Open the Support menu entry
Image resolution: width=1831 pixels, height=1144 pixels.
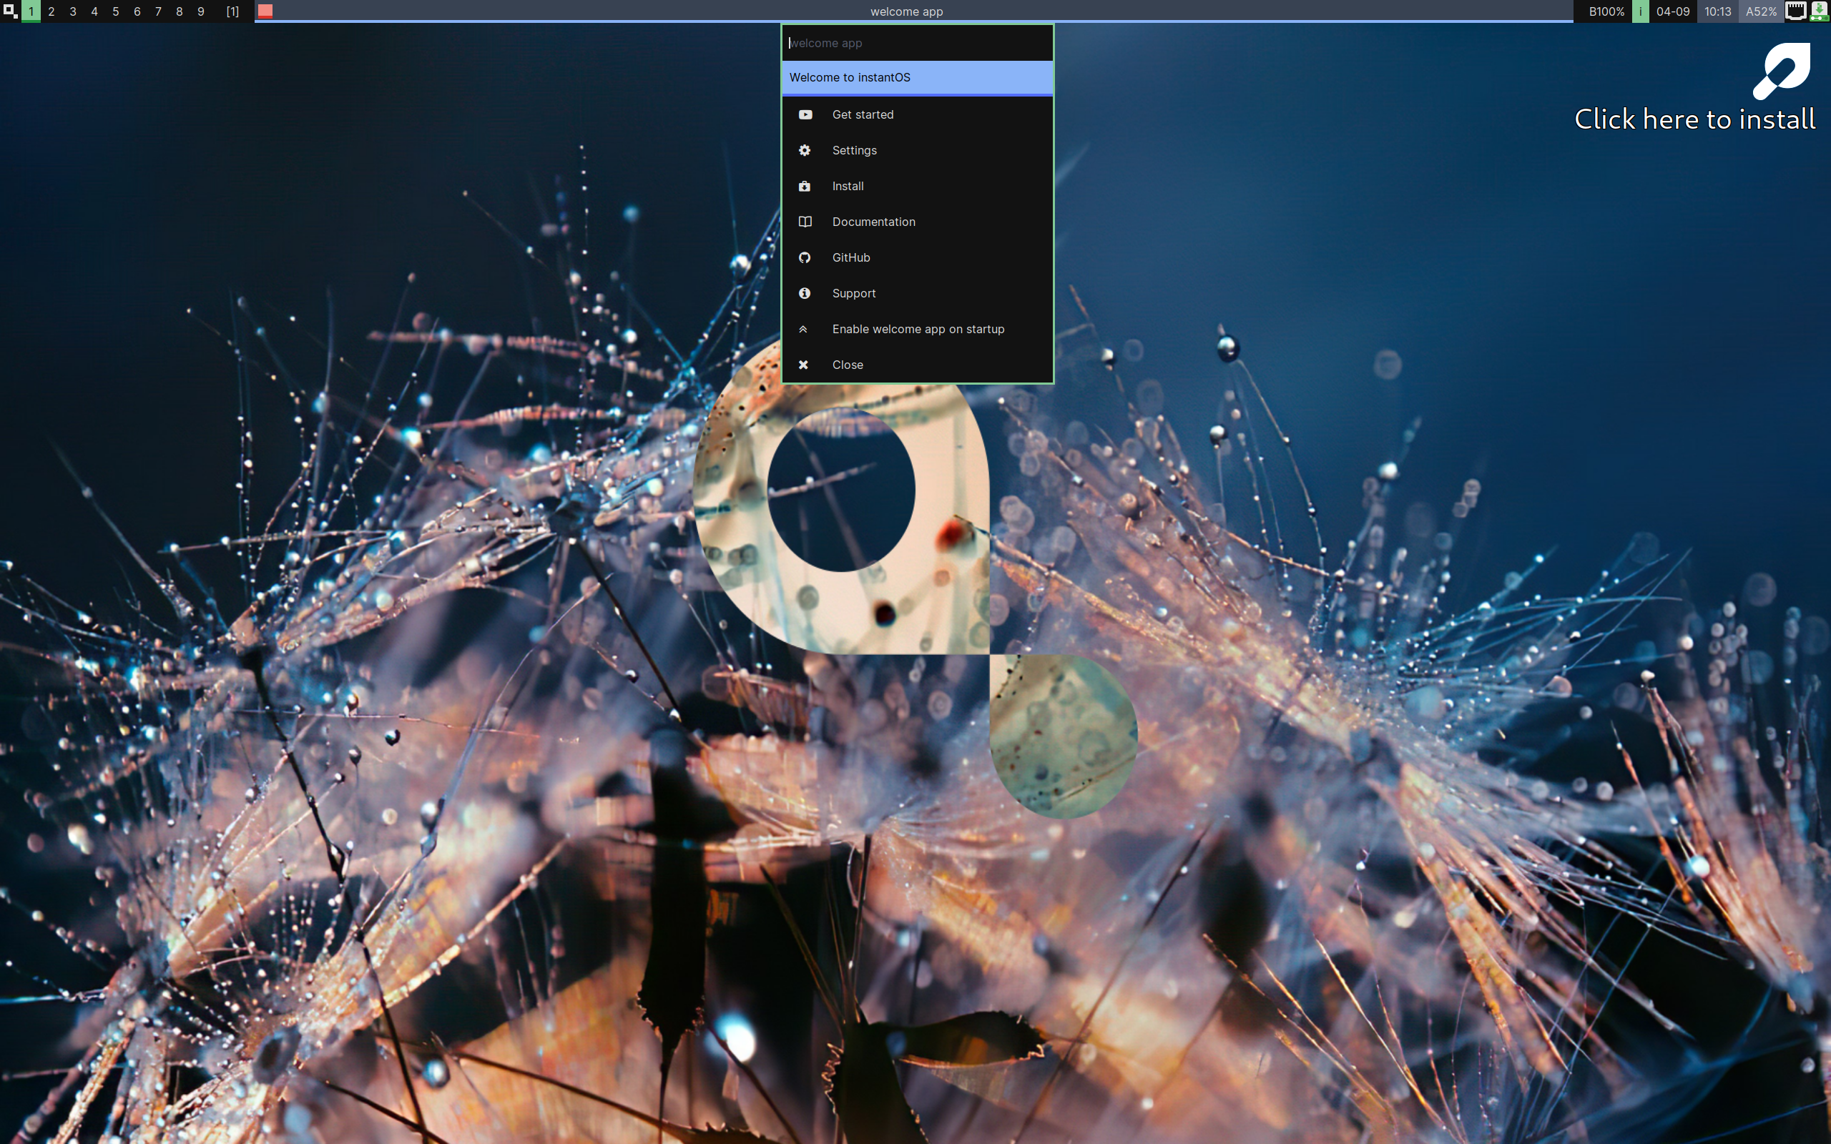pos(917,293)
